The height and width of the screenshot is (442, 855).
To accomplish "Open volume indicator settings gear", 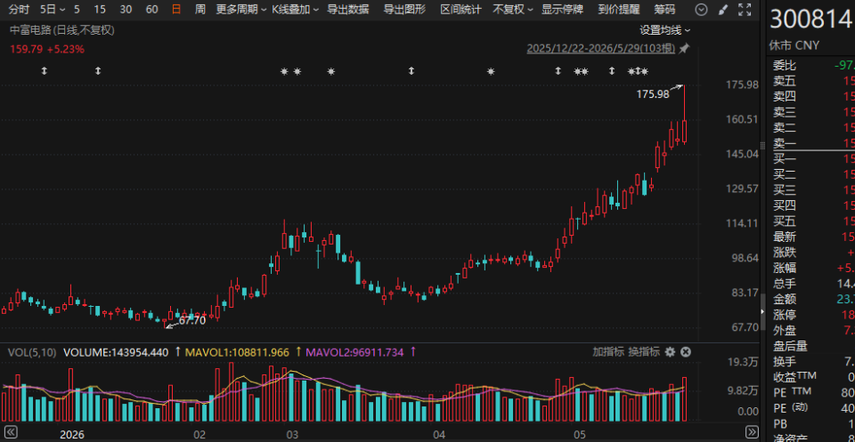I will [x=670, y=352].
